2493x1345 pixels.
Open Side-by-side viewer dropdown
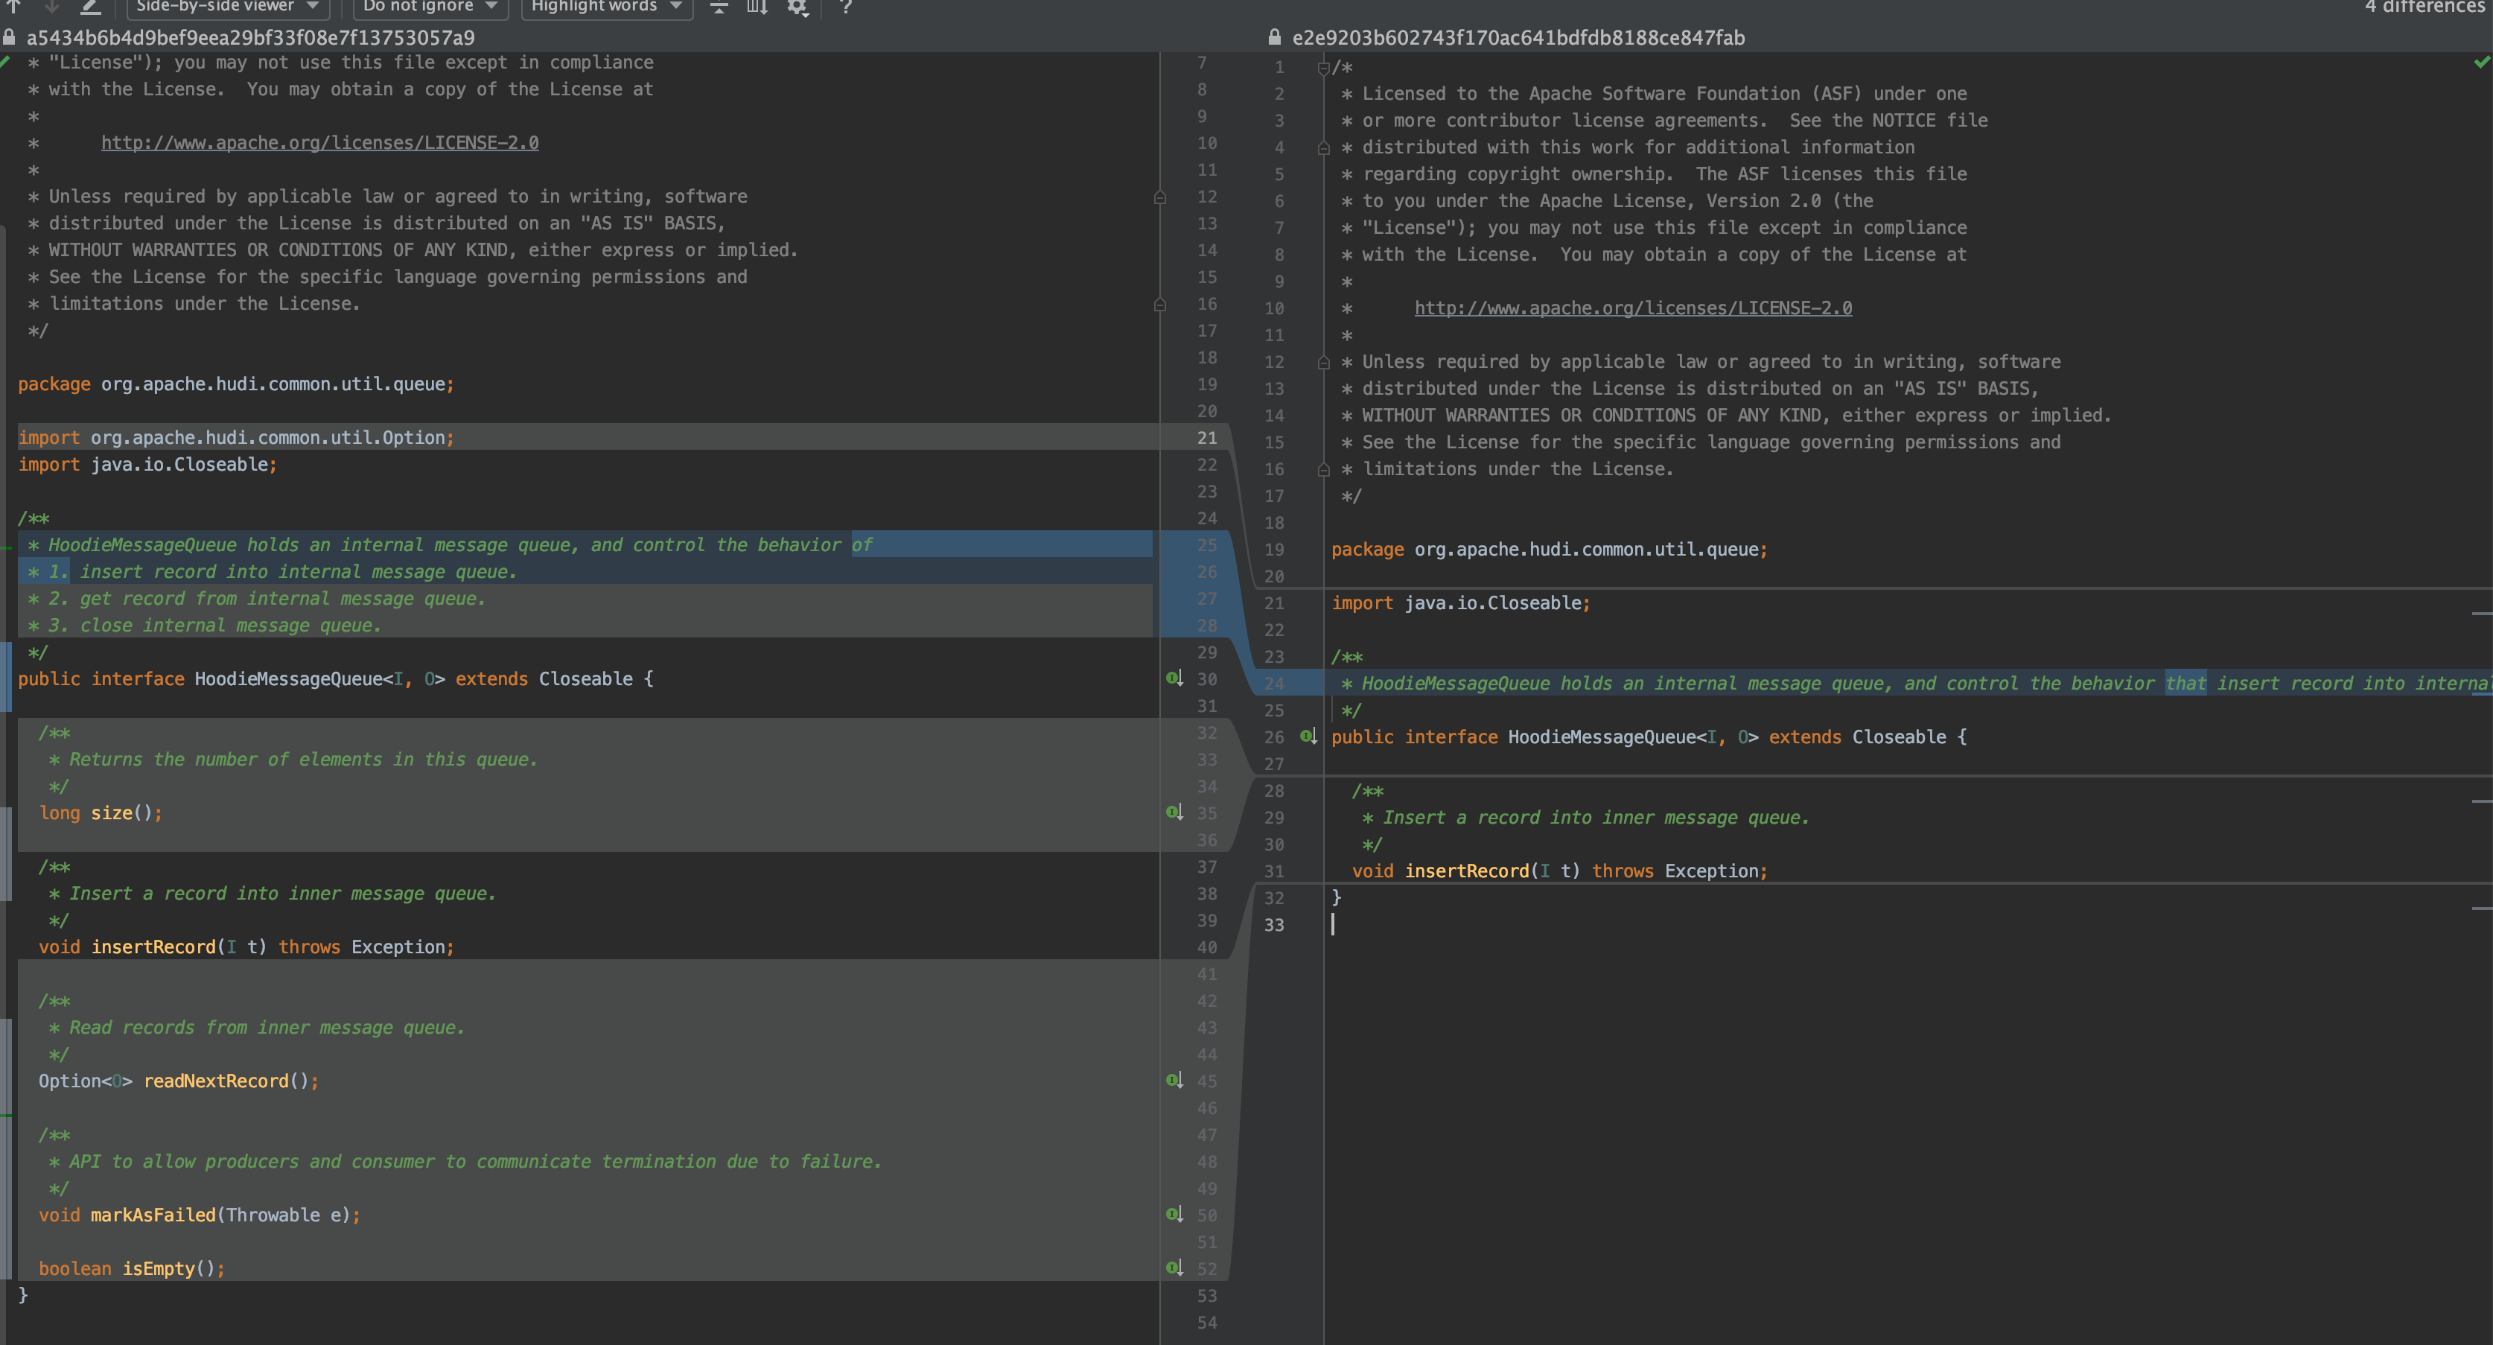[x=227, y=7]
